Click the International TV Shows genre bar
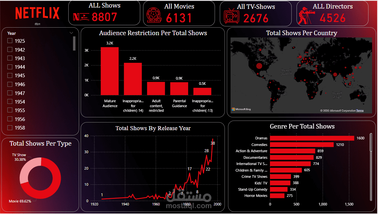 (291, 164)
